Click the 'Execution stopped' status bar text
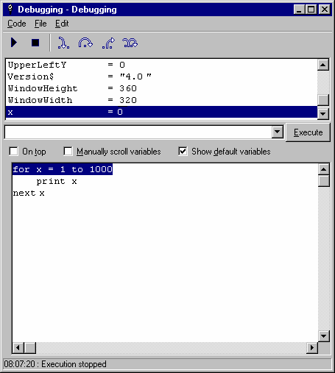The height and width of the screenshot is (373, 335). (x=74, y=364)
